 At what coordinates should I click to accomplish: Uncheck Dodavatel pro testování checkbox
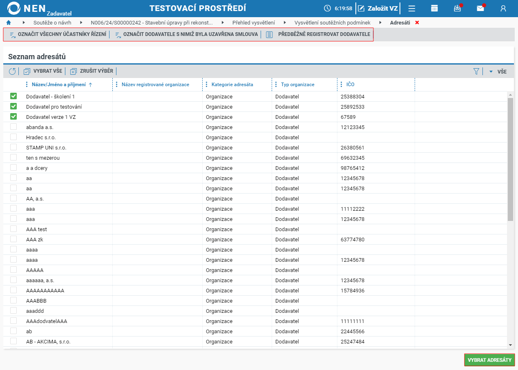[13, 106]
